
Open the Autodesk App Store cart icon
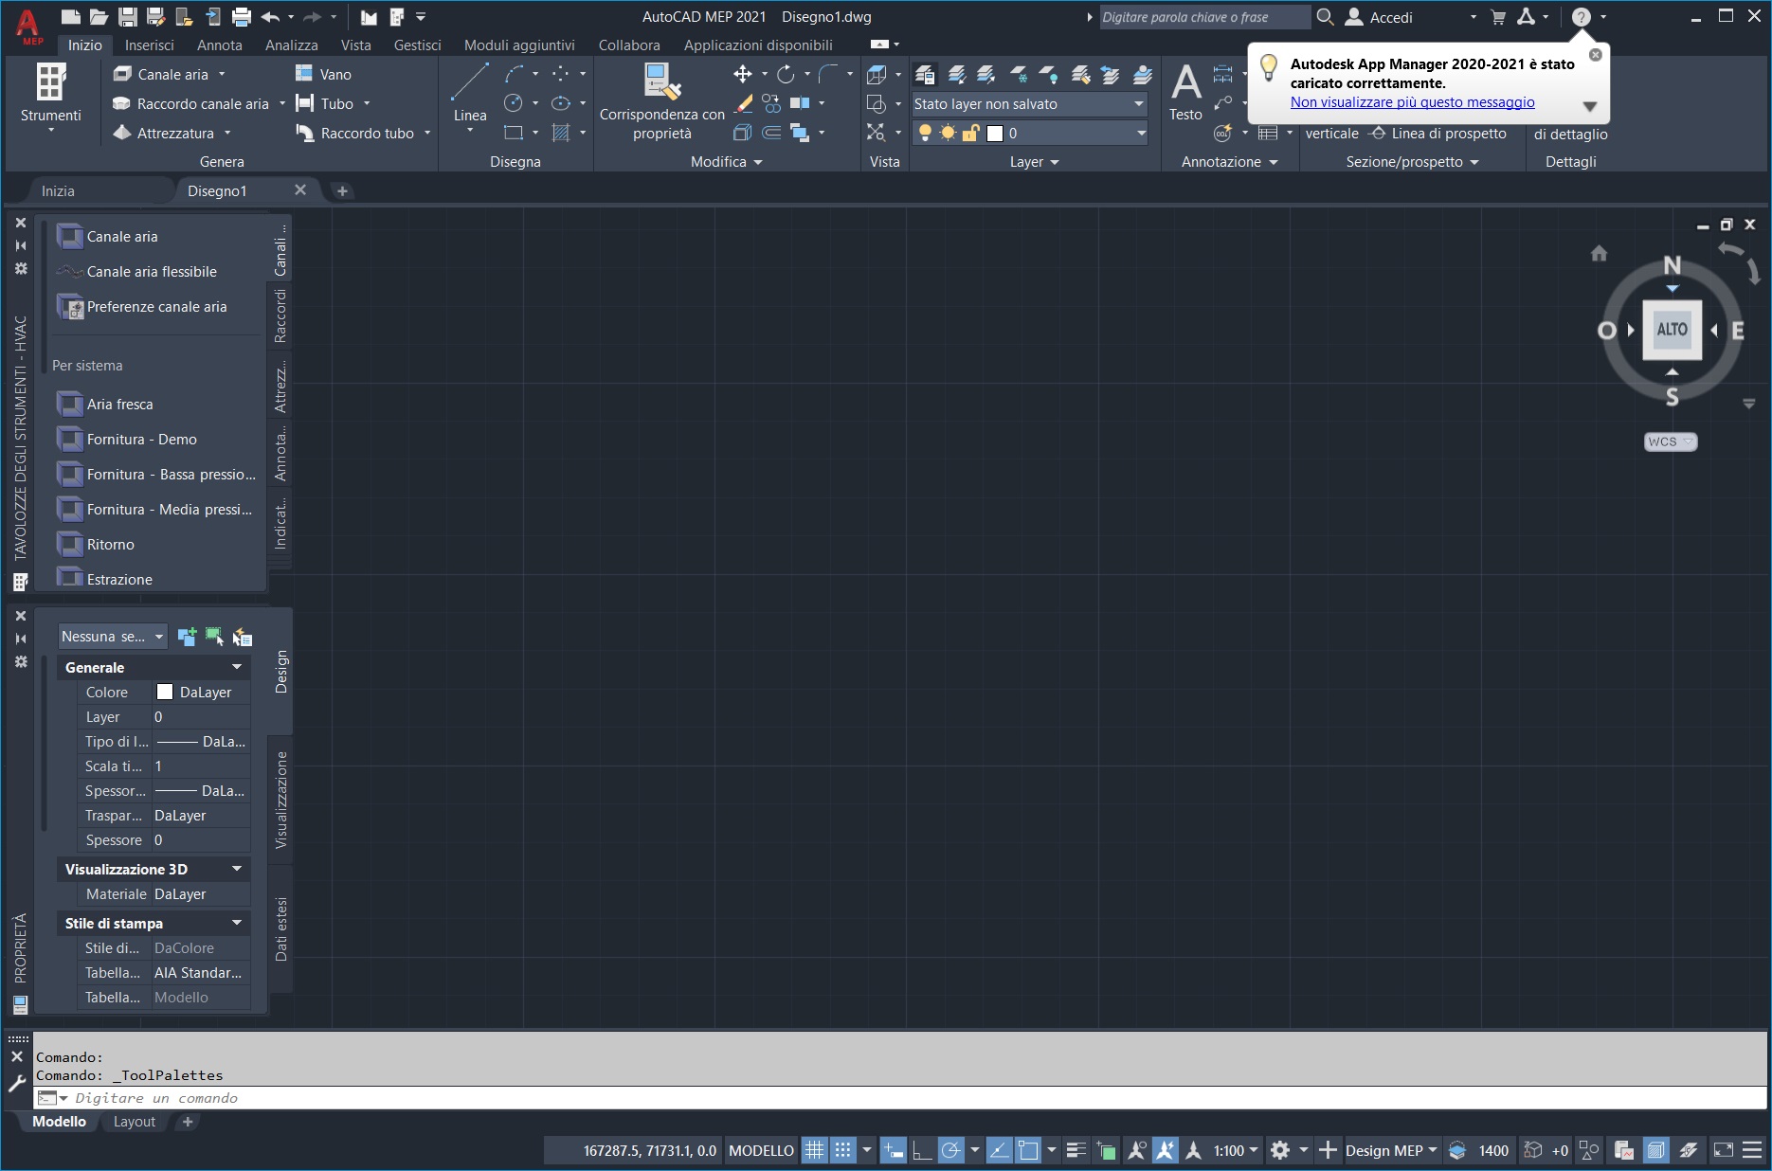click(1498, 17)
